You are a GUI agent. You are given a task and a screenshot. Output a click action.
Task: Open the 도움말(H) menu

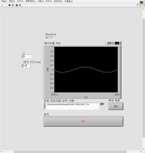[x=69, y=1]
